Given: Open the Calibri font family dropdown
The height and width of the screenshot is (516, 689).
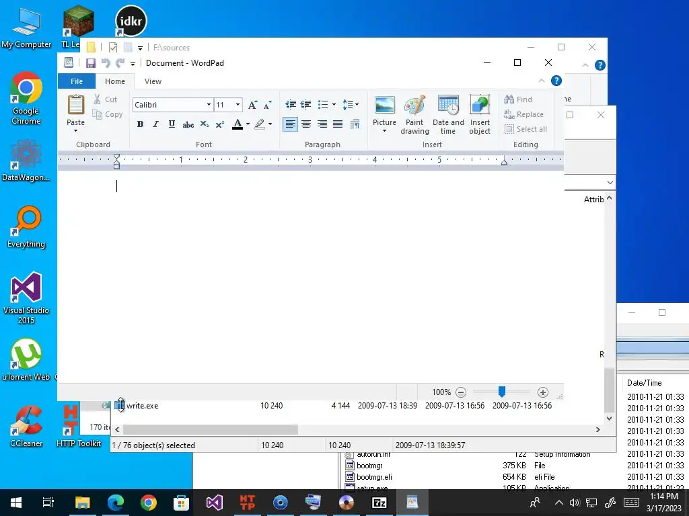Looking at the screenshot, I should click(x=209, y=105).
